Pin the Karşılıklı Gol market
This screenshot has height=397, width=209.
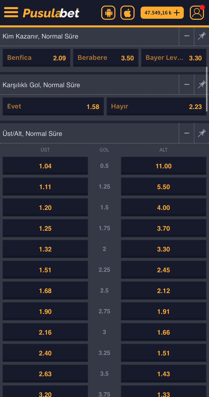click(202, 85)
